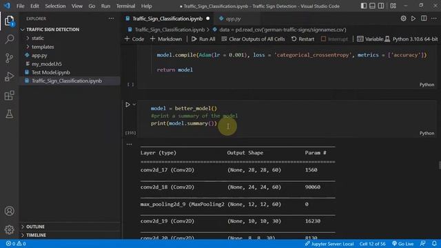The image size is (441, 248).
Task: Open the Go menu
Action: click(x=92, y=6)
